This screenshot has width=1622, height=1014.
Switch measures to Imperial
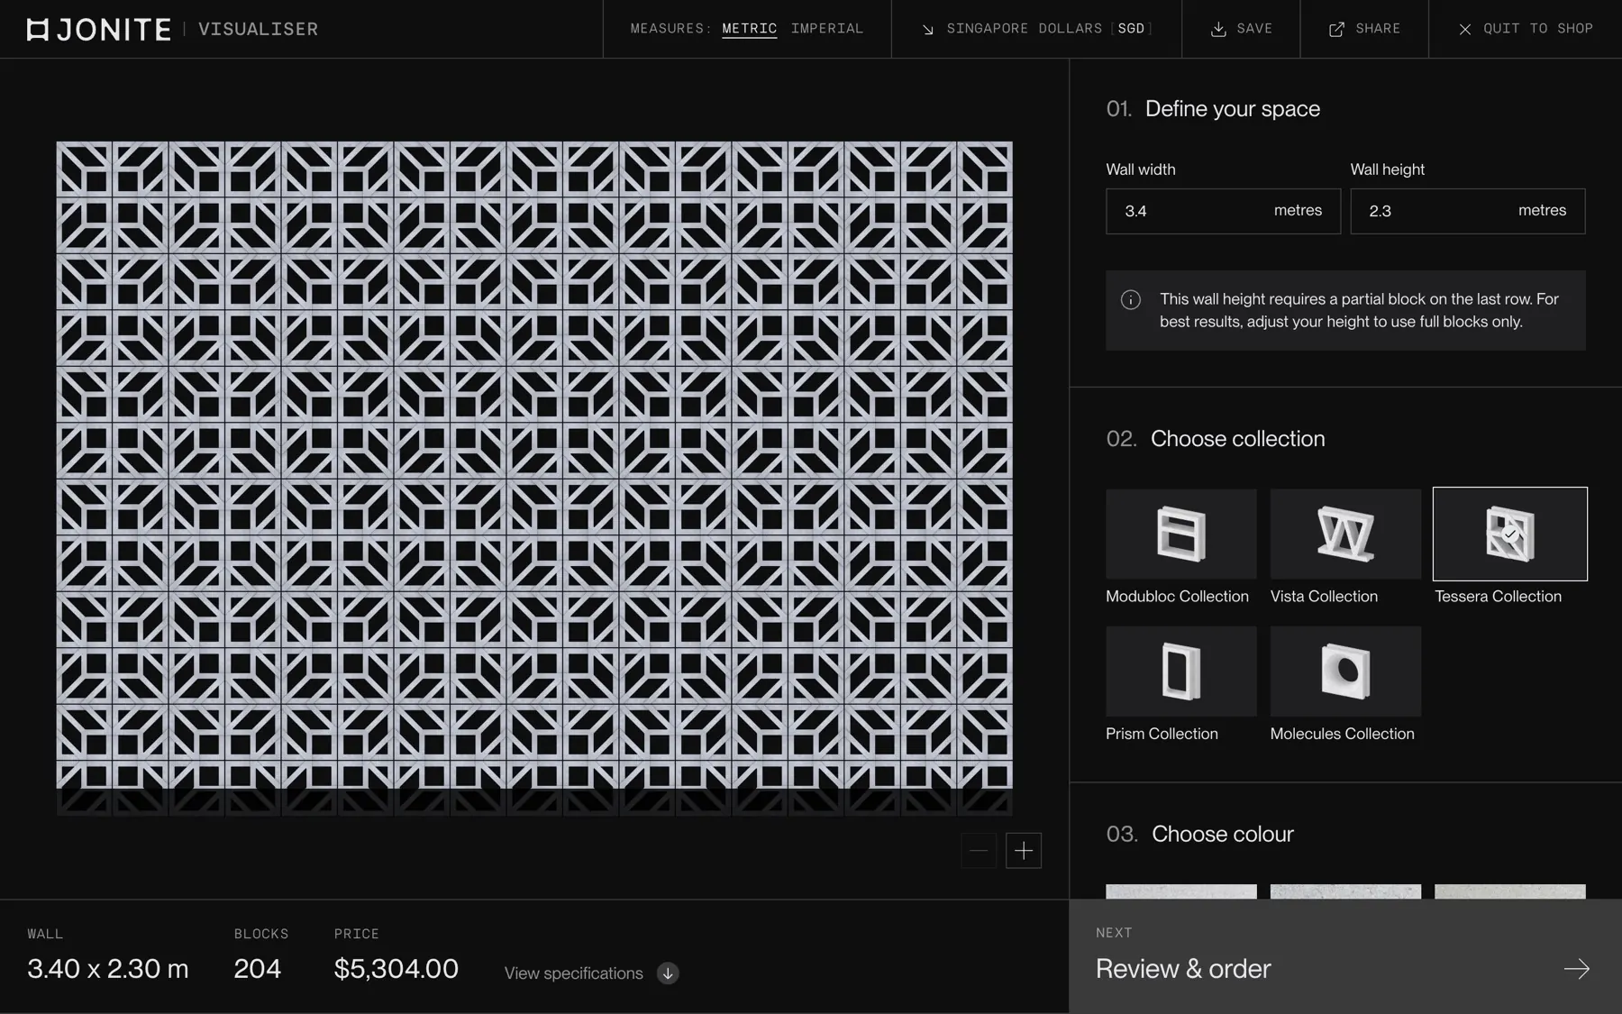point(827,29)
